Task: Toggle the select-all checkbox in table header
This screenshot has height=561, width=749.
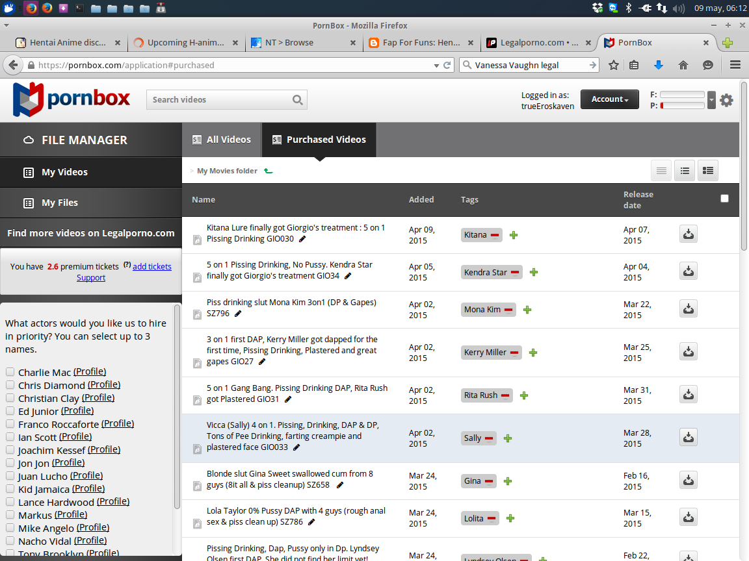Action: (x=724, y=199)
